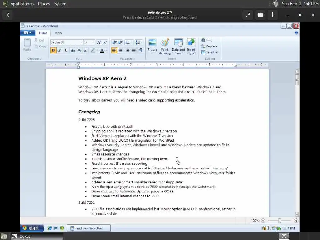Click the Find button
The width and height of the screenshot is (320, 240).
pos(207,40)
